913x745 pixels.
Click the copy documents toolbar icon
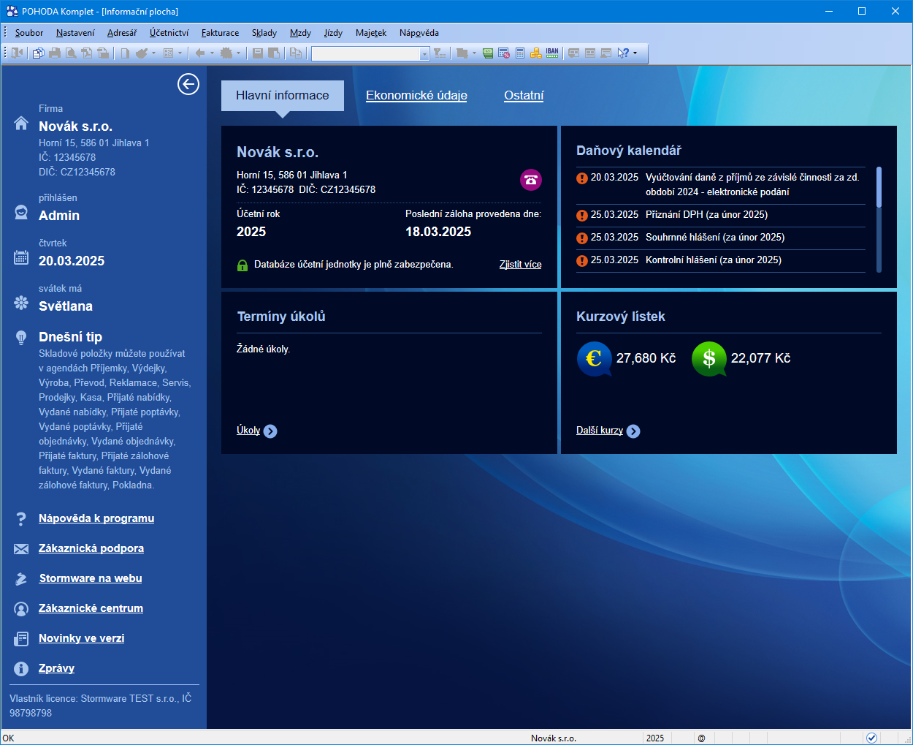[39, 53]
